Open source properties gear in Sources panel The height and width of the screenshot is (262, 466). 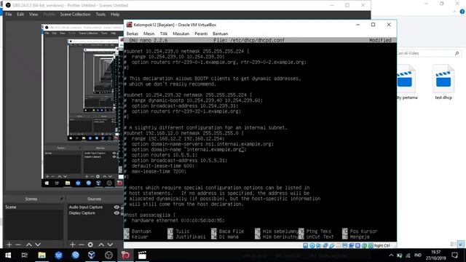[90, 245]
